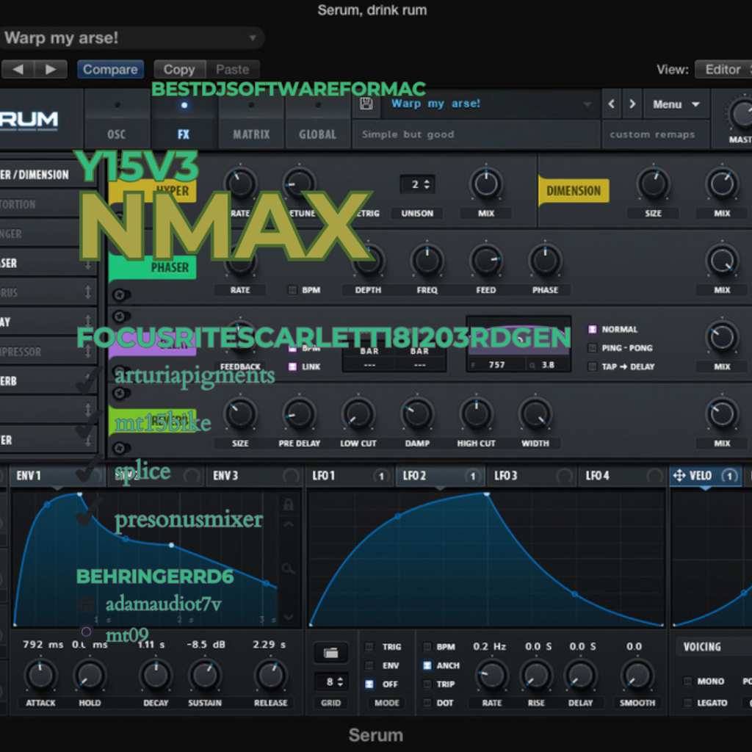Select the LFO 4 tab

click(623, 476)
